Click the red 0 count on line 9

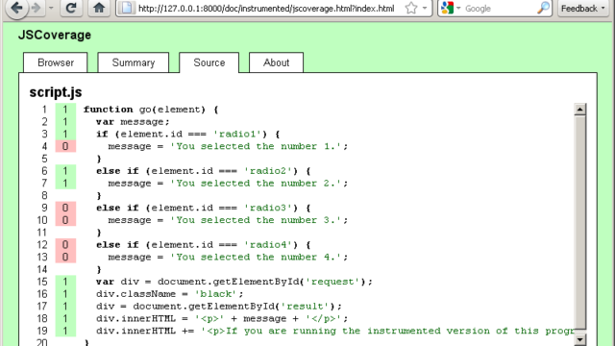pyautogui.click(x=65, y=208)
